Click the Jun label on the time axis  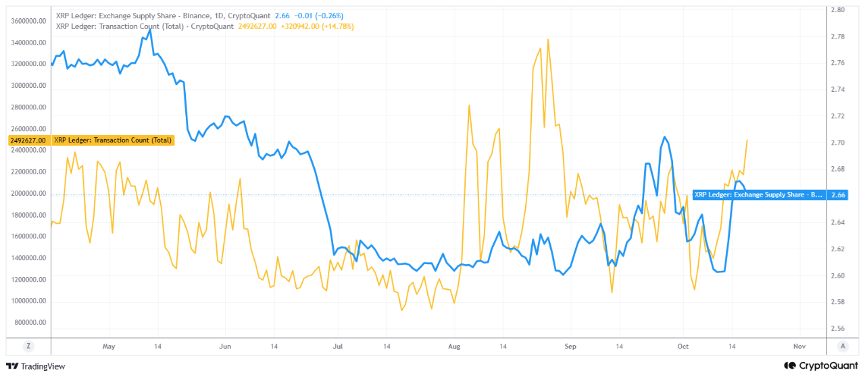point(225,347)
